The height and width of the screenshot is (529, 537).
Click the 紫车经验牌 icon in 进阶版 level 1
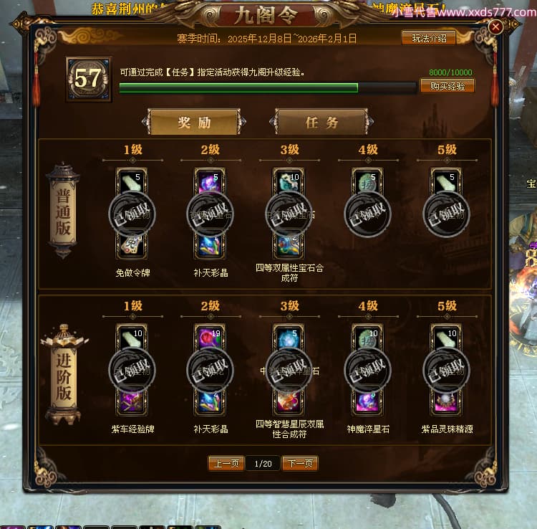click(x=132, y=402)
